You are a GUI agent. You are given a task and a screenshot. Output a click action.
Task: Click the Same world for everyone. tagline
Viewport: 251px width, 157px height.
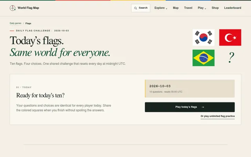click(x=60, y=53)
